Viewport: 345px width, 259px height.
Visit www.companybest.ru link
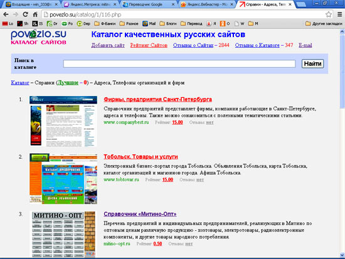(x=126, y=122)
